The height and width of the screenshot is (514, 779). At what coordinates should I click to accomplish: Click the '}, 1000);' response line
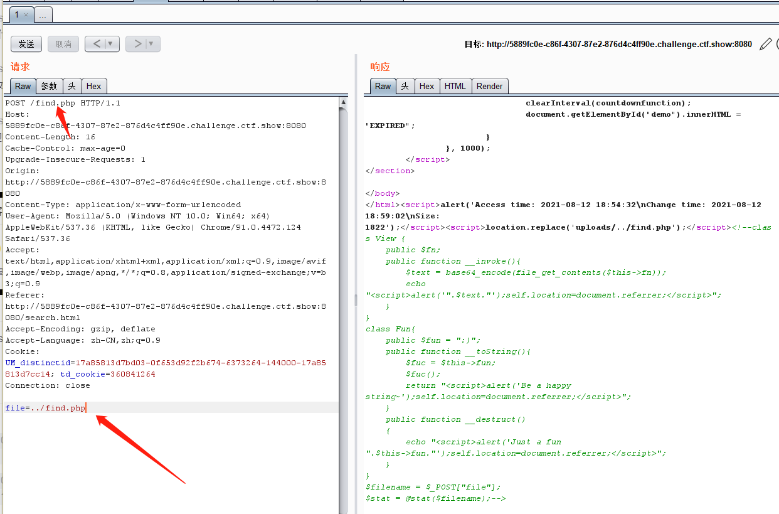pyautogui.click(x=468, y=147)
